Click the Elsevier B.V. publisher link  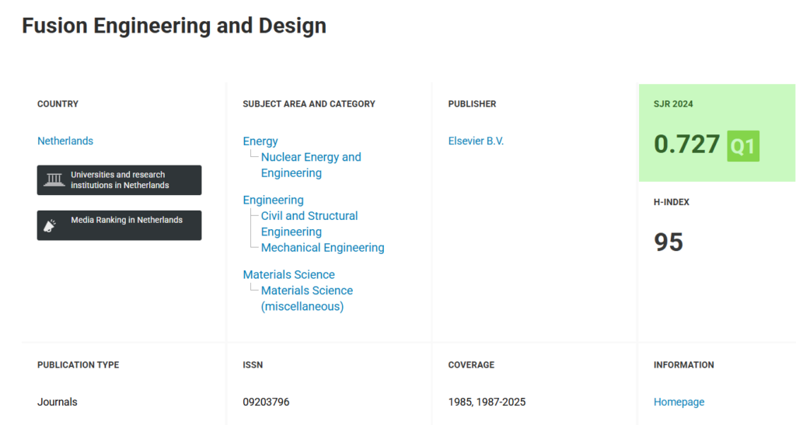click(476, 141)
